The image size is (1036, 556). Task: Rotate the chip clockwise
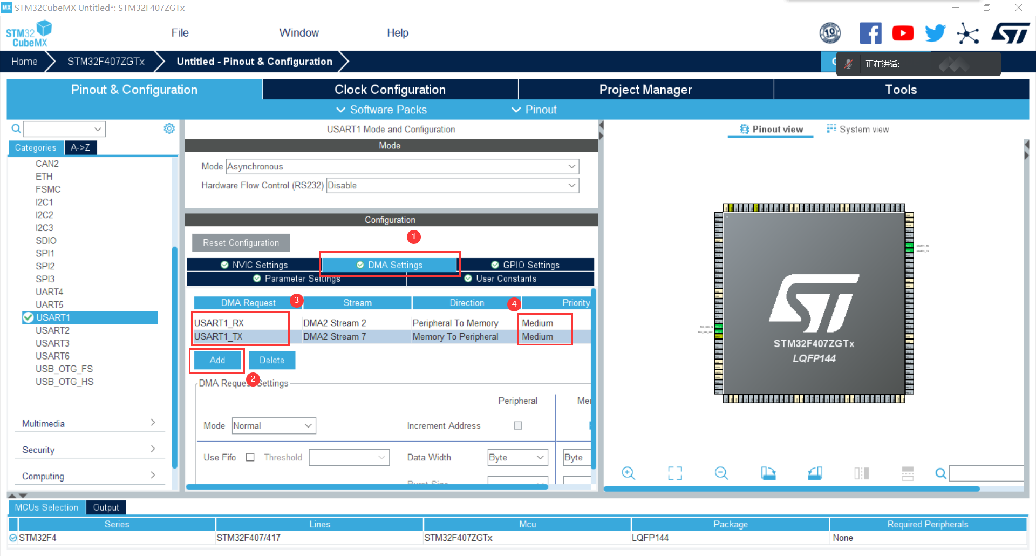768,473
